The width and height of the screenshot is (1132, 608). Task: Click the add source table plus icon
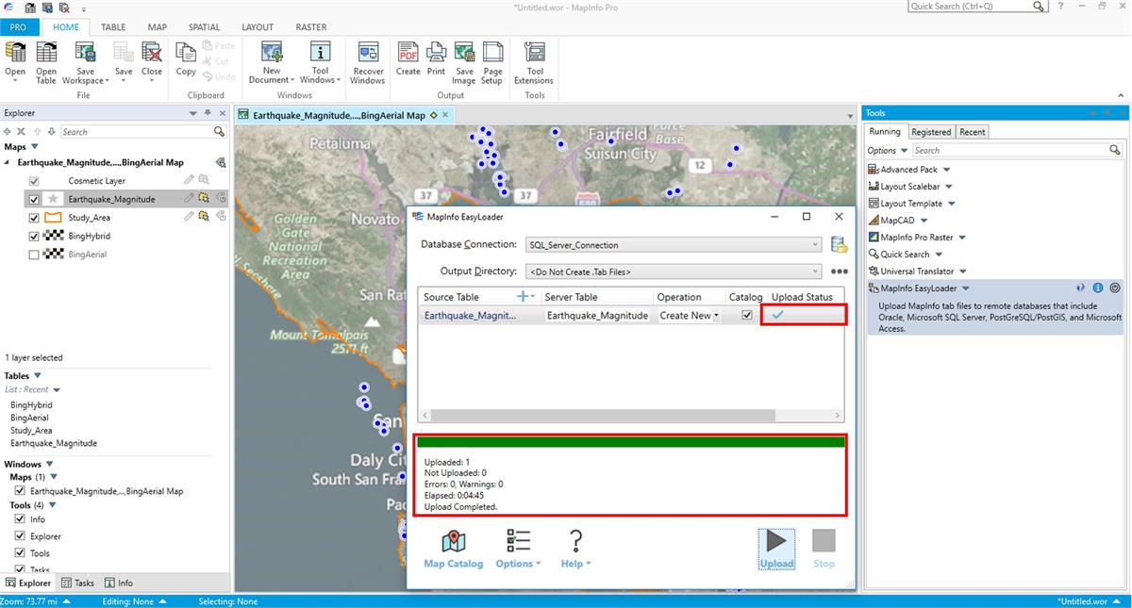click(524, 297)
